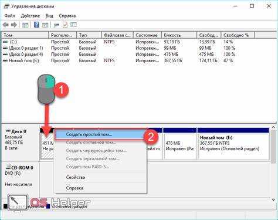
Task: Sort the list by the Том column header
Action: 25,35
